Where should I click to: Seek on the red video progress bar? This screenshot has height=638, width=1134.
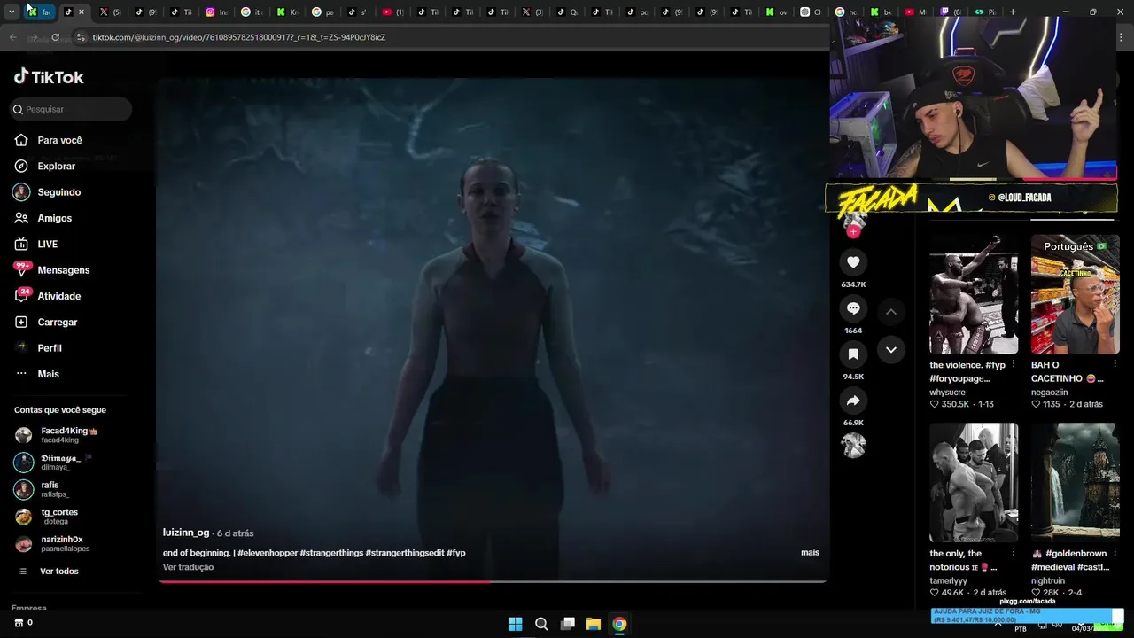pyautogui.click(x=493, y=581)
